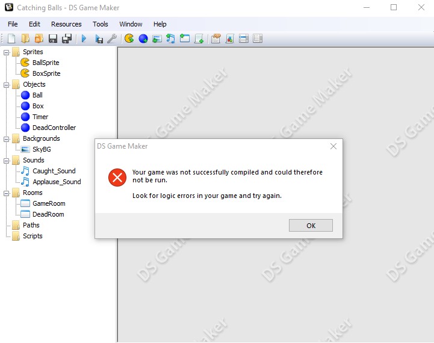Click the red error icon in dialog
The height and width of the screenshot is (343, 434).
point(117,177)
